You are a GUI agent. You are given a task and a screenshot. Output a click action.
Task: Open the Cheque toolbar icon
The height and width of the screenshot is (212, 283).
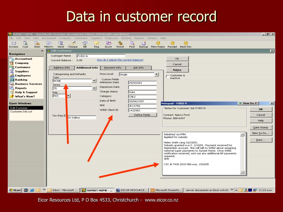point(73,44)
